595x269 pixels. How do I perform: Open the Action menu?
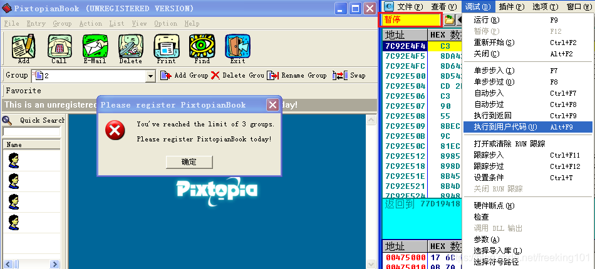(x=91, y=24)
